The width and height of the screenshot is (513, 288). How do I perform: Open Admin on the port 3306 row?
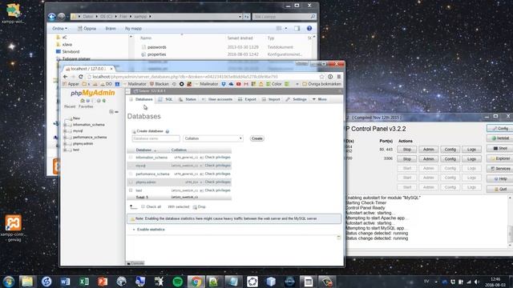(x=429, y=158)
